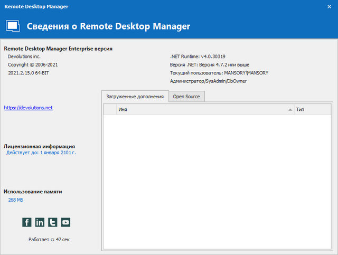Open the YouTube channel icon

pyautogui.click(x=65, y=222)
